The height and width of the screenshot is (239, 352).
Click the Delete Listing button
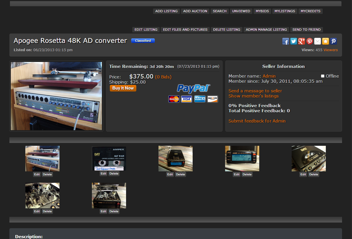[x=227, y=30]
